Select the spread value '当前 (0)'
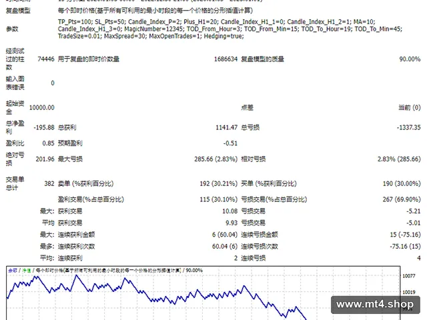427x320 pixels. pyautogui.click(x=410, y=107)
